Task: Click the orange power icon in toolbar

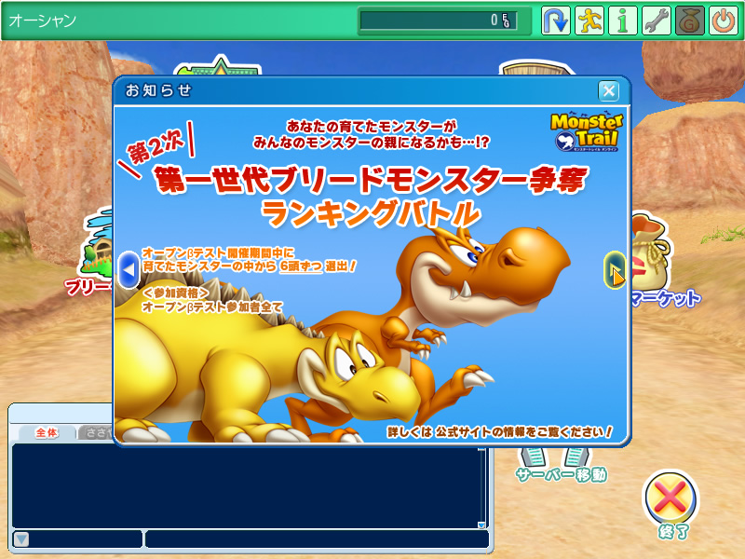Action: click(x=724, y=20)
